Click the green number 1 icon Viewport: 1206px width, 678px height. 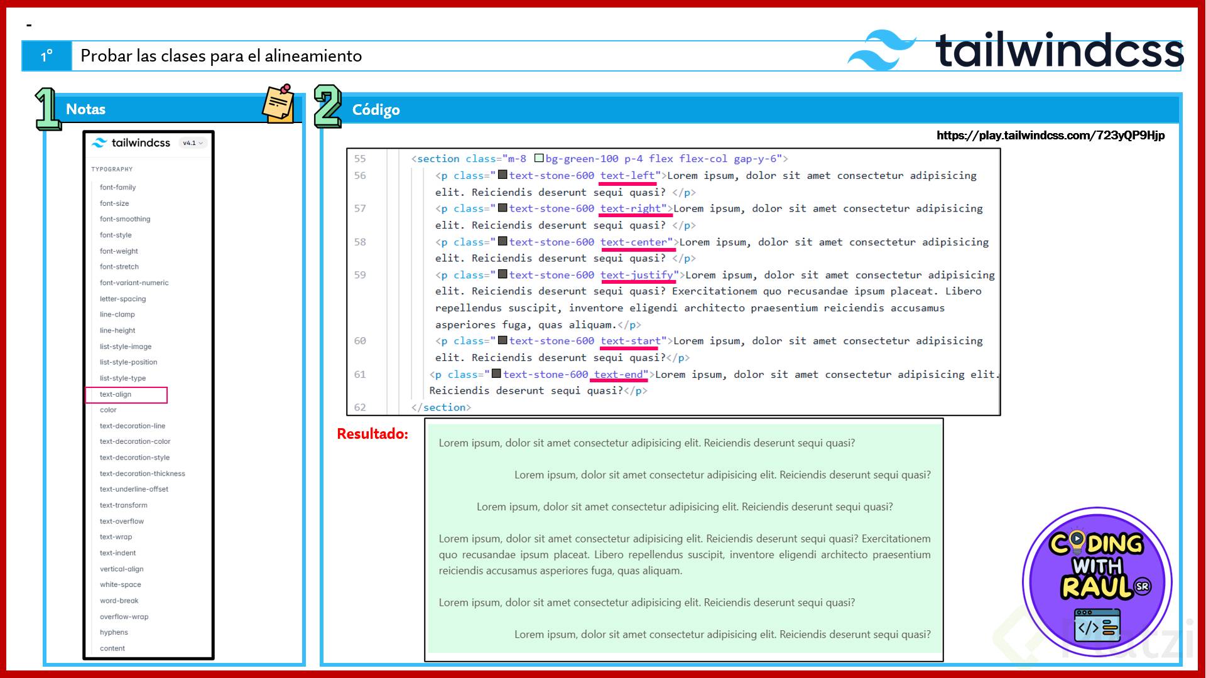47,109
